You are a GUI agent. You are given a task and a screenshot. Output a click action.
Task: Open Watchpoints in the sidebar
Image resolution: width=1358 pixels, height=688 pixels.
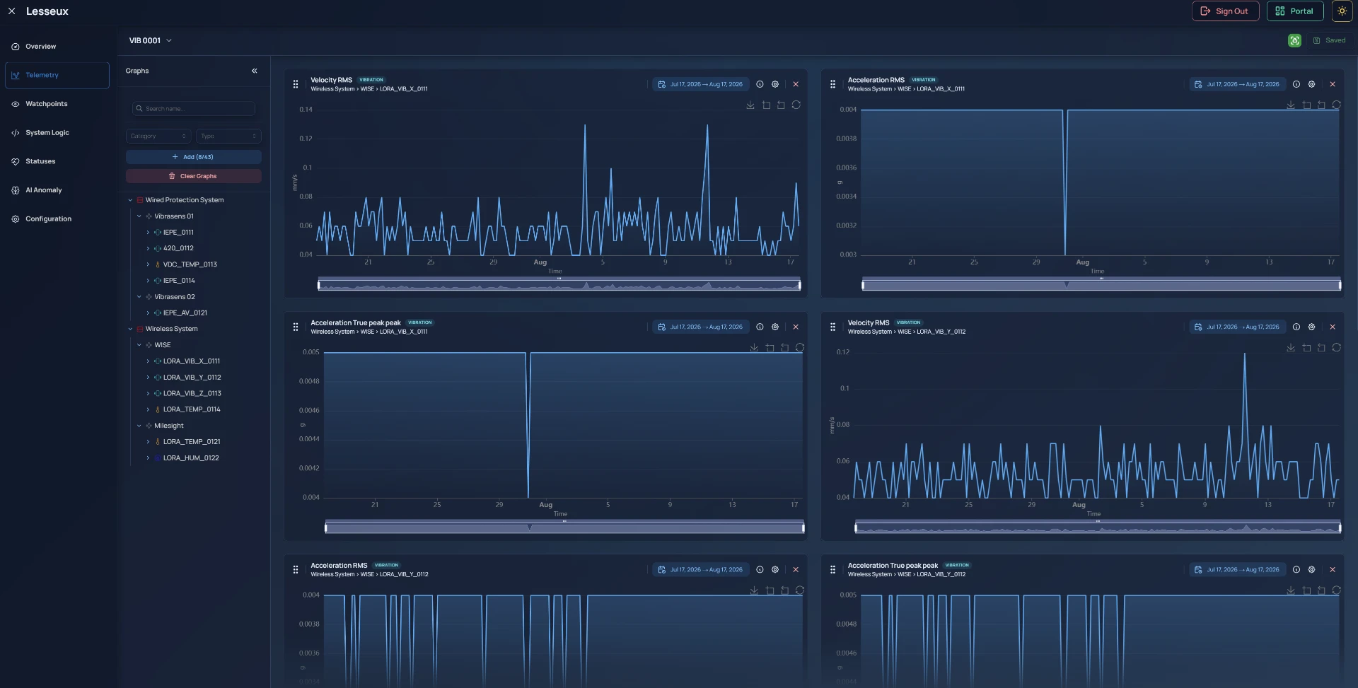point(57,104)
